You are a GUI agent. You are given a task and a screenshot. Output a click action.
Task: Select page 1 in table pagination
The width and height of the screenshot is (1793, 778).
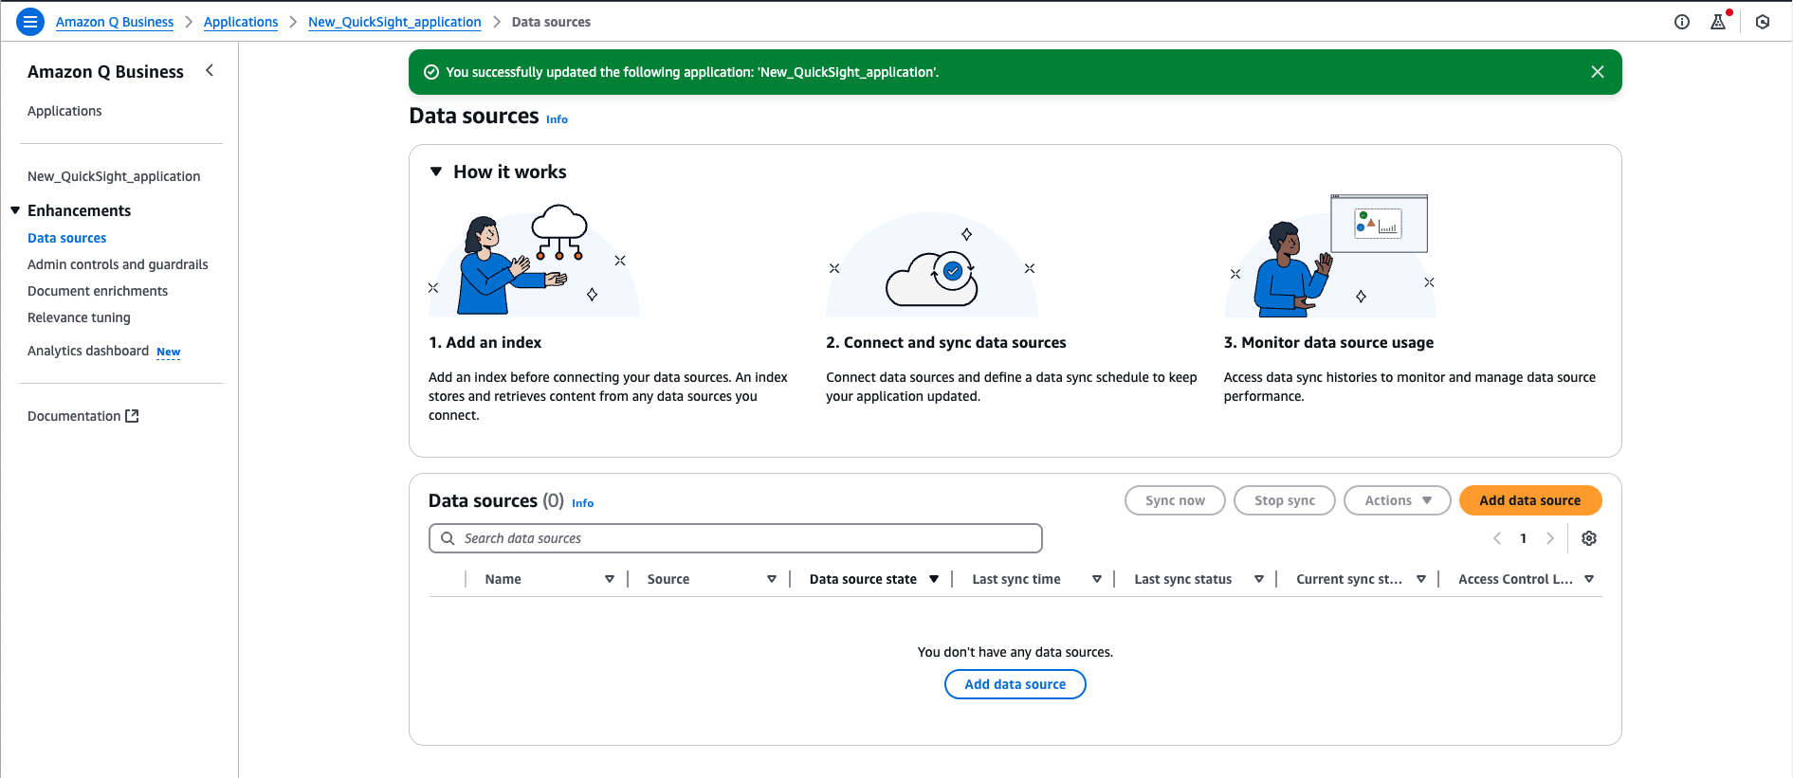[x=1524, y=538]
